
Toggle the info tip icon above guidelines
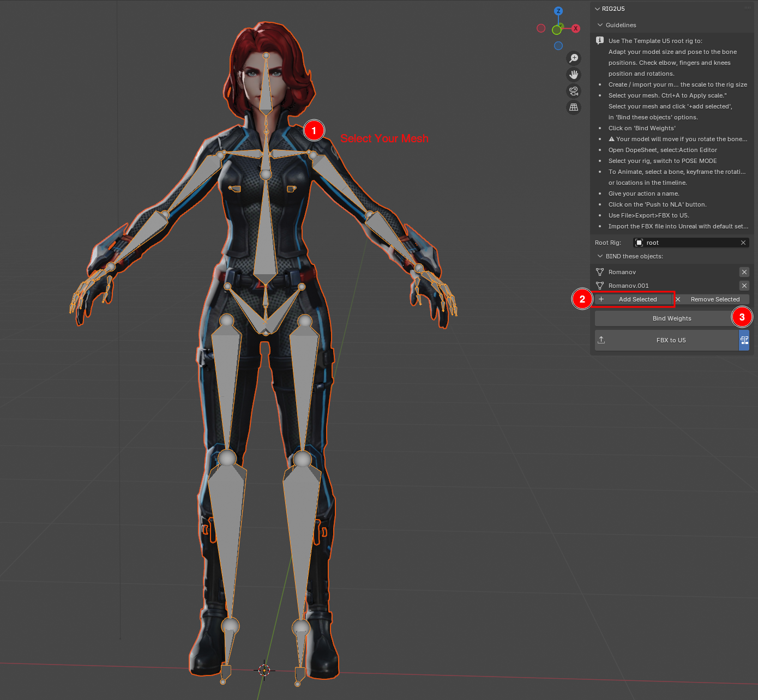[599, 40]
